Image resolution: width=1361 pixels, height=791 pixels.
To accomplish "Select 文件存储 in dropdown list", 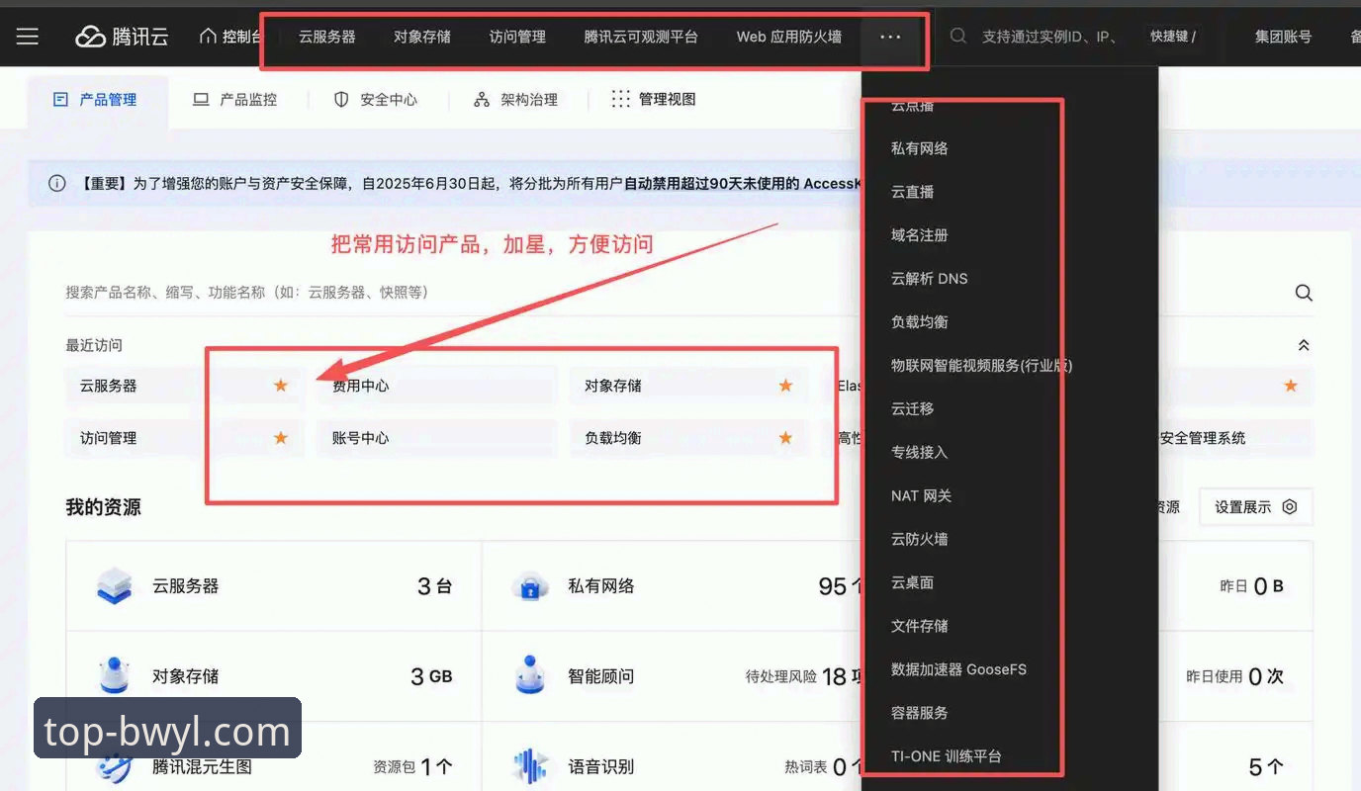I will click(920, 626).
